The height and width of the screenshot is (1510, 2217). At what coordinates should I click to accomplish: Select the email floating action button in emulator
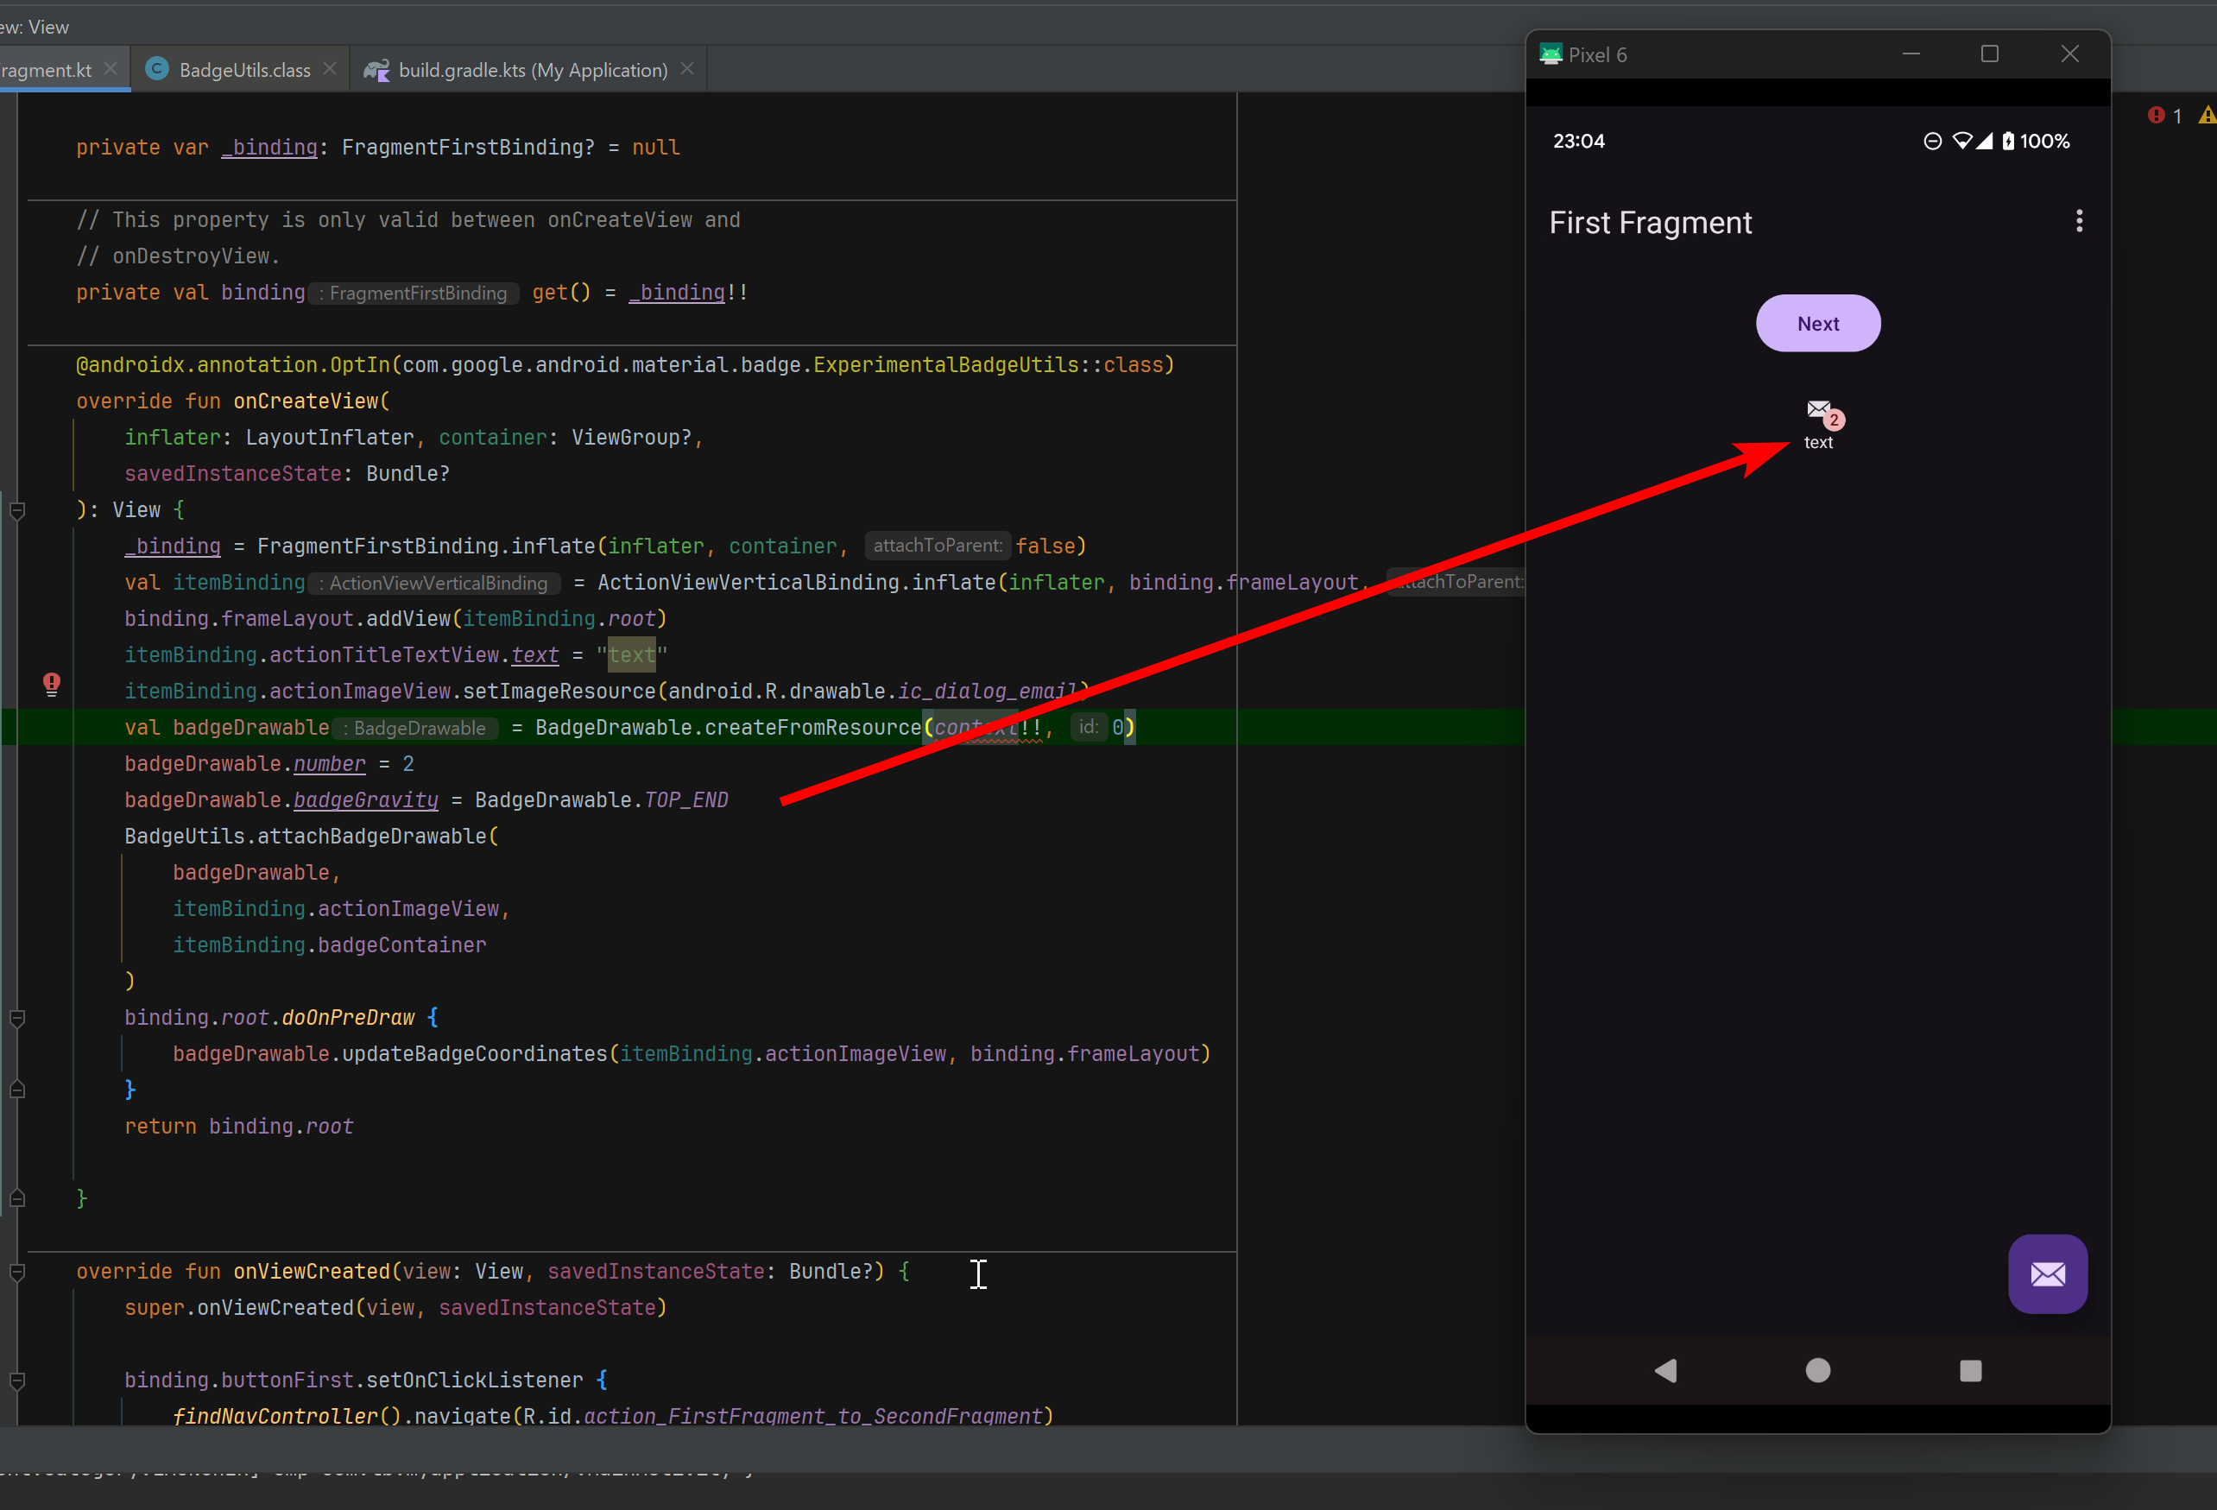pyautogui.click(x=2048, y=1274)
